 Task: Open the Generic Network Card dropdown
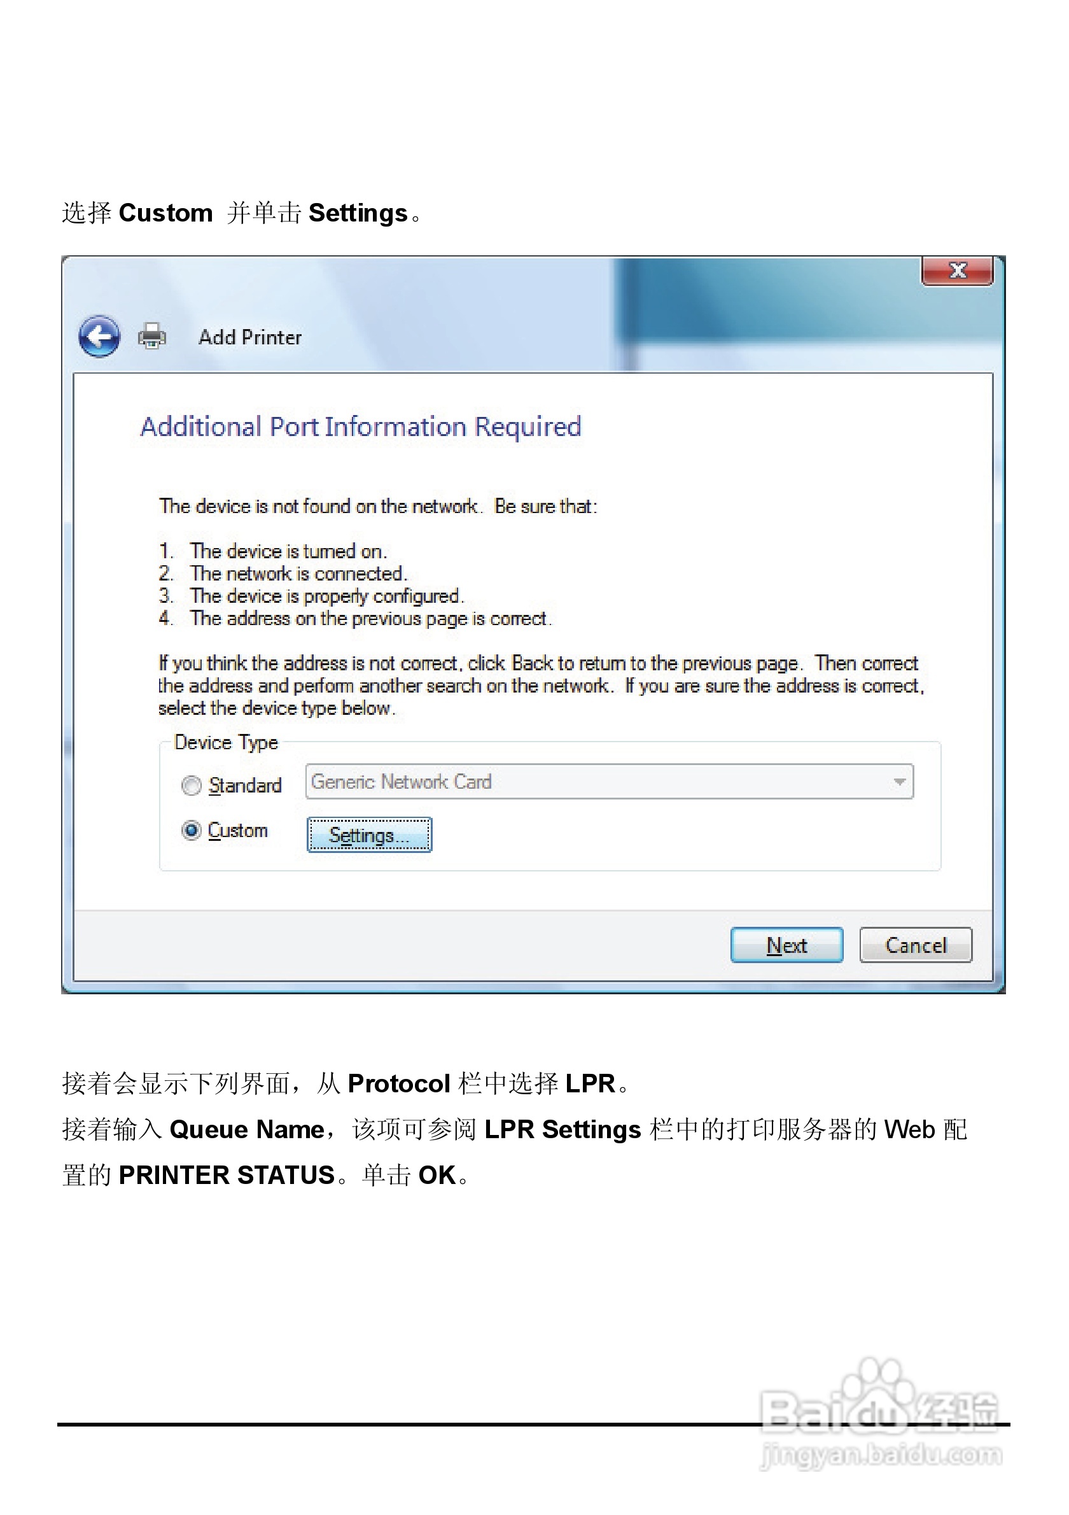[x=610, y=781]
